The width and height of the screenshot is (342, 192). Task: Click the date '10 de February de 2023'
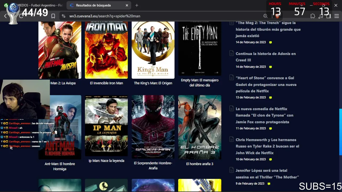[x=251, y=159]
